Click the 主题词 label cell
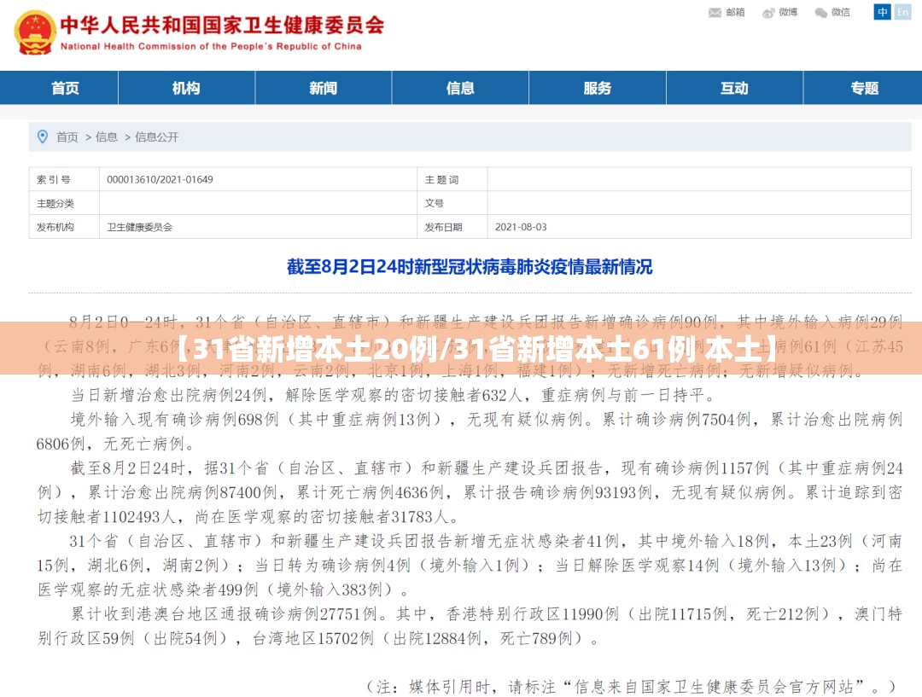 click(452, 179)
